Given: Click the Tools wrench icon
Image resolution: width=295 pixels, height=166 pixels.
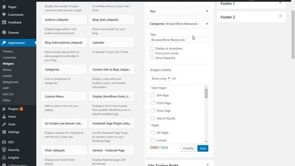Looking at the screenshot, I should 4,125.
